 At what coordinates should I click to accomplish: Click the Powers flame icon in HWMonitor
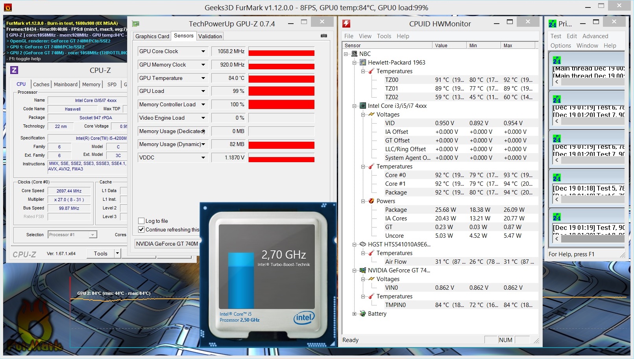pyautogui.click(x=371, y=201)
